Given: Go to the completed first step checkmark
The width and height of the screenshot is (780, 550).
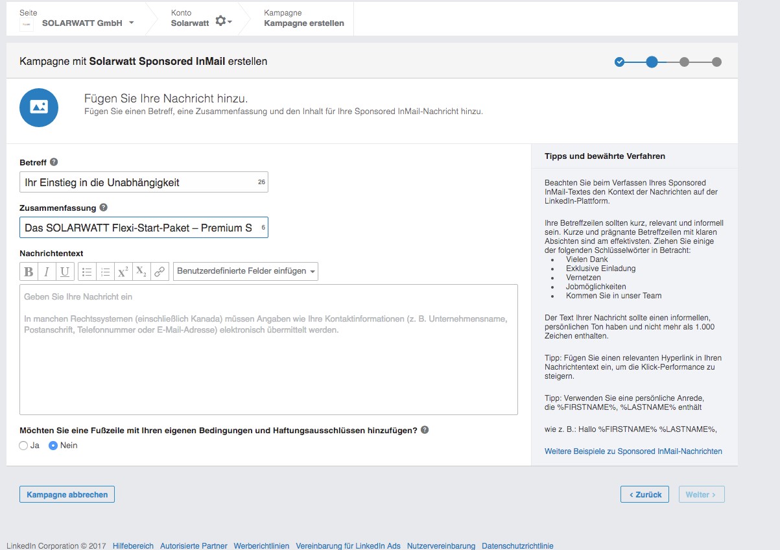Looking at the screenshot, I should 619,62.
